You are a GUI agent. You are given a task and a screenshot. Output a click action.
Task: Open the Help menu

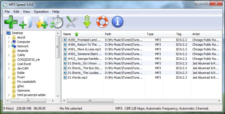[56, 12]
